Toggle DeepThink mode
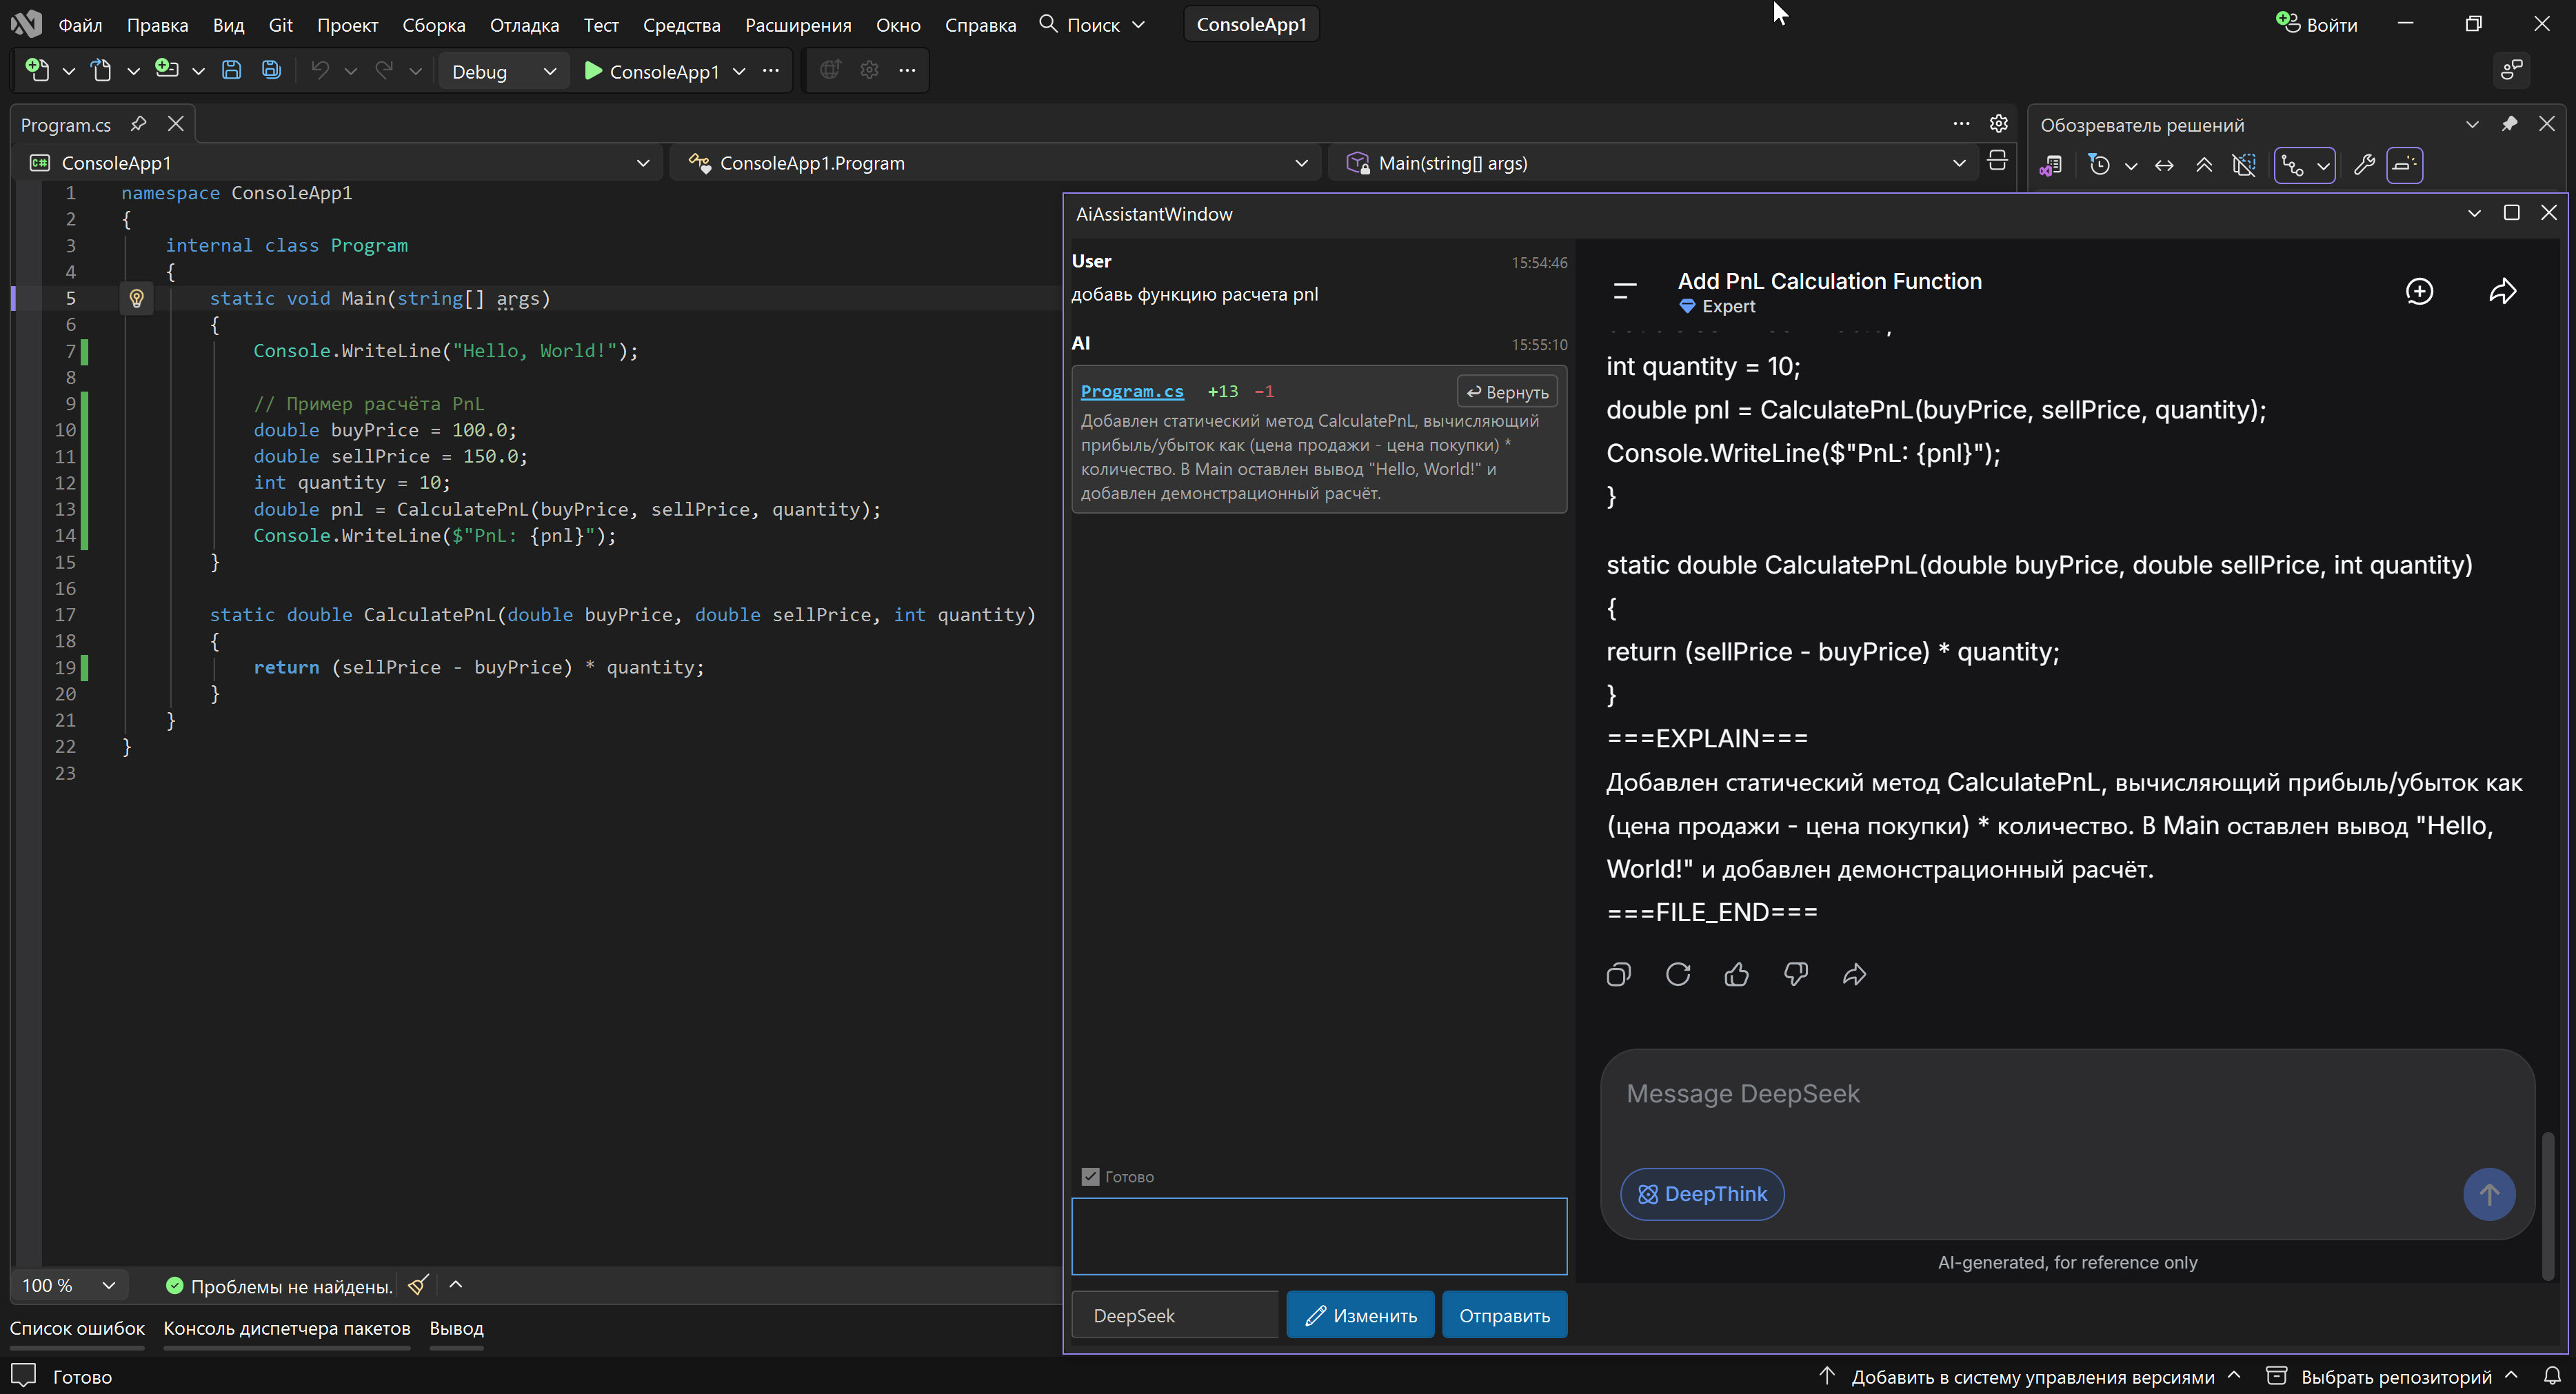 tap(1702, 1194)
